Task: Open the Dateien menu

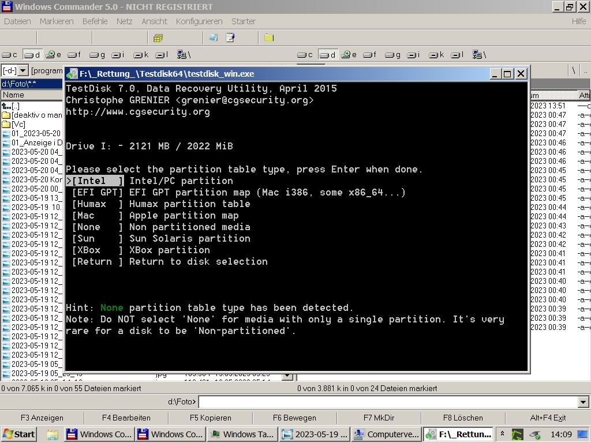Action: click(x=17, y=21)
